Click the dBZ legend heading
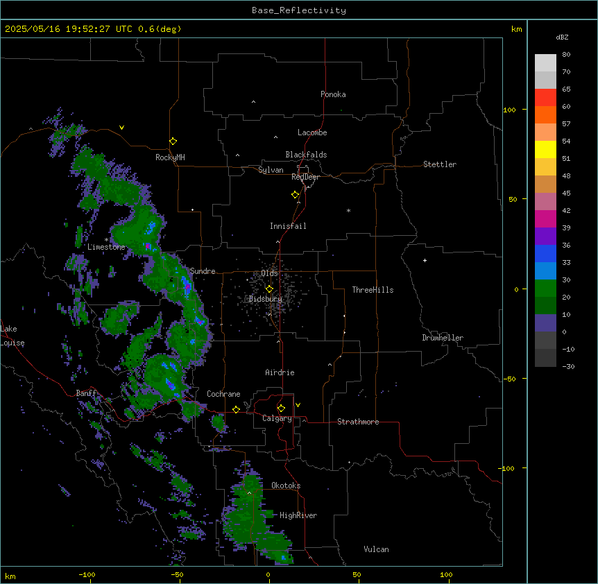The height and width of the screenshot is (584, 598). [x=562, y=37]
